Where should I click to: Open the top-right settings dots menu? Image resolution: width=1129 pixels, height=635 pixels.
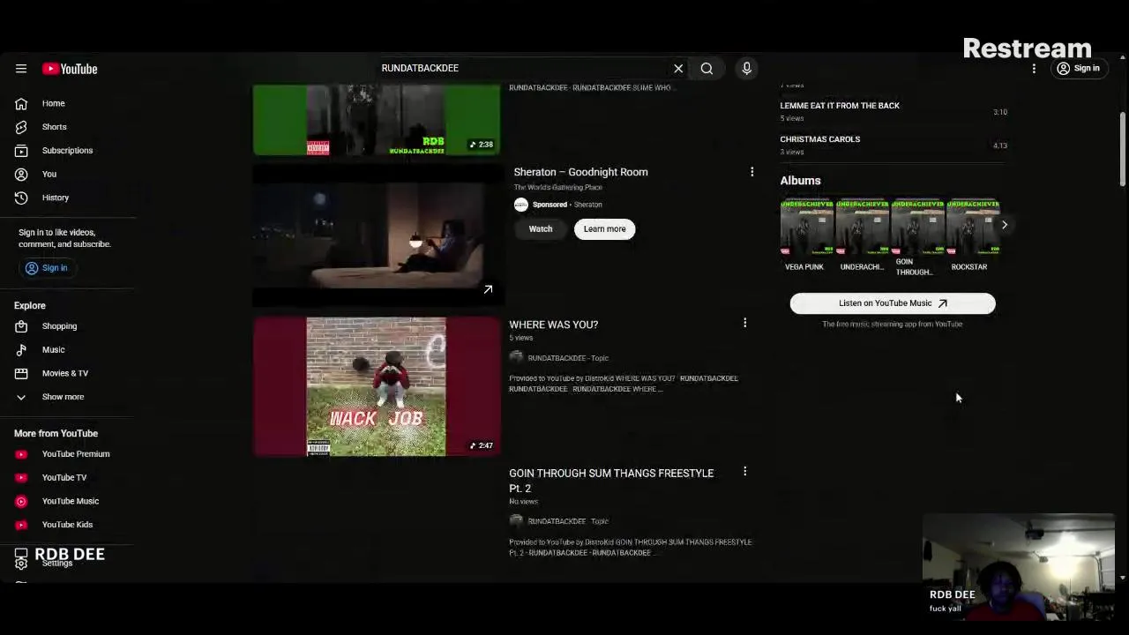(1034, 69)
